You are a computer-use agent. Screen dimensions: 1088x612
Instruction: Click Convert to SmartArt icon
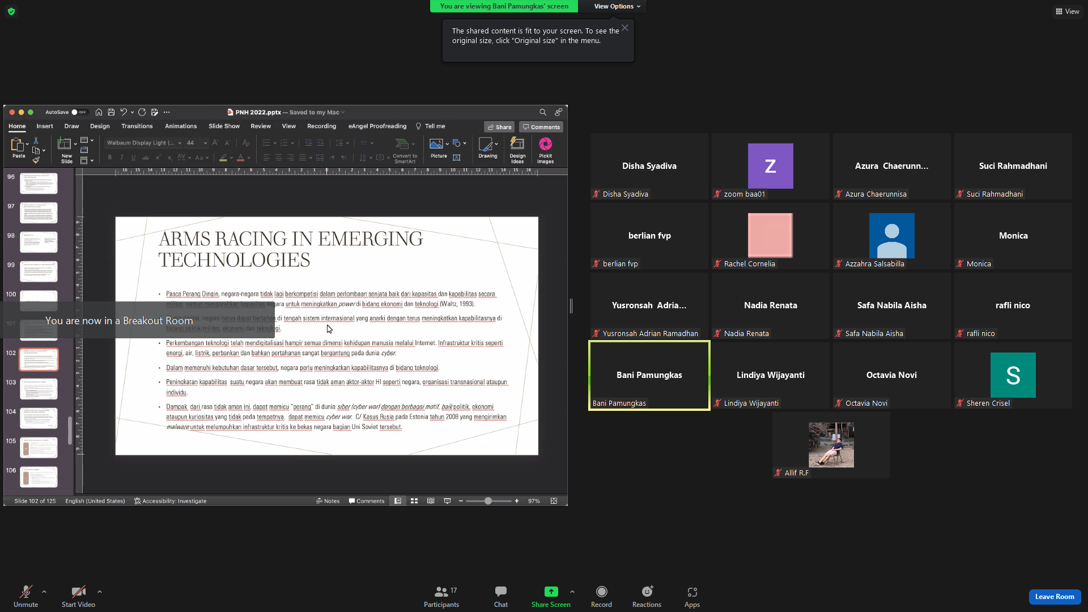(x=402, y=144)
